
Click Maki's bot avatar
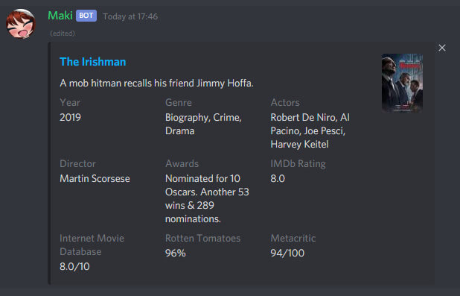click(x=21, y=24)
